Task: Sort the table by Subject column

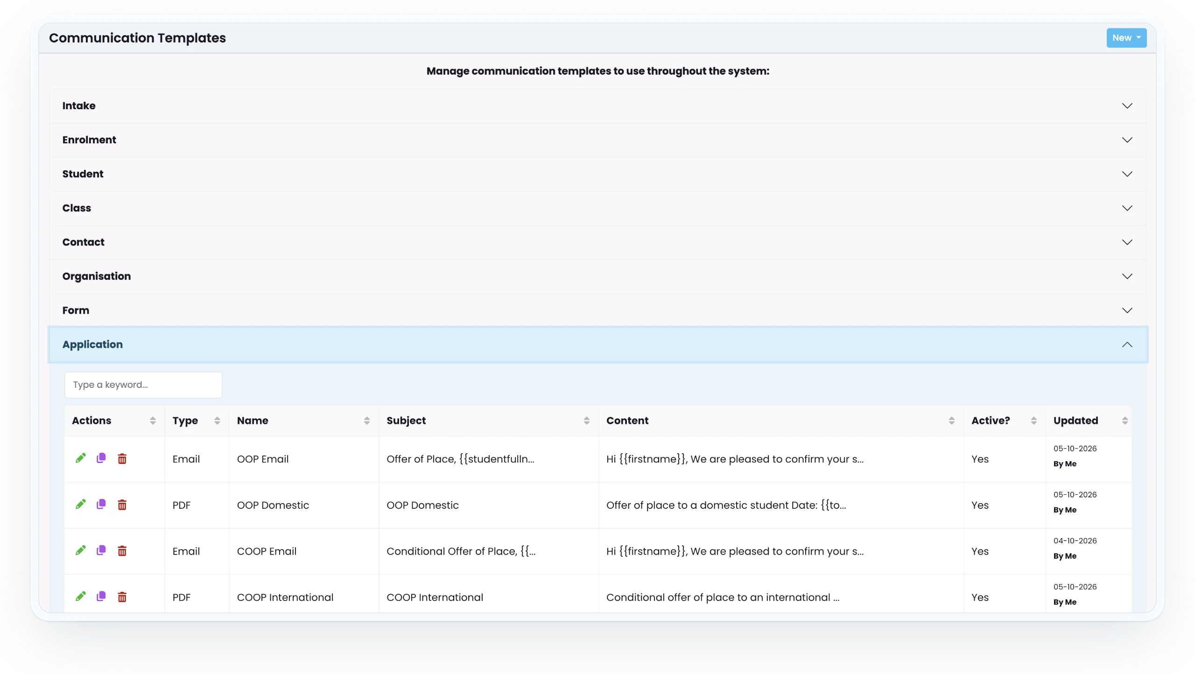Action: pos(587,421)
